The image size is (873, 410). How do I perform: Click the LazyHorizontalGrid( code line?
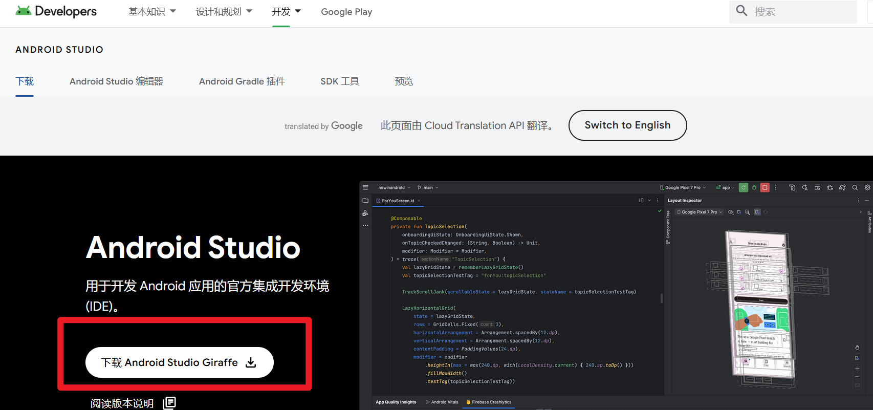click(429, 308)
